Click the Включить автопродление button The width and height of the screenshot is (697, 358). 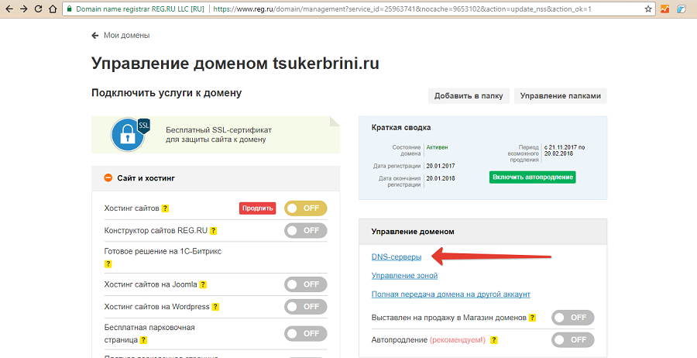pyautogui.click(x=533, y=177)
